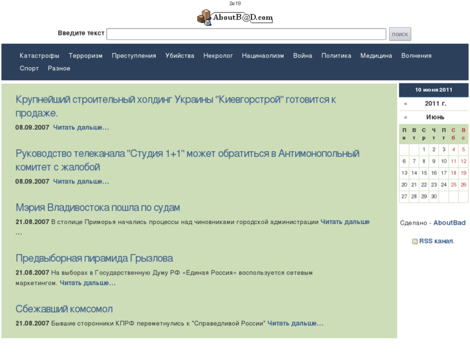Click the search text input field
Viewport: 470px width, 352px height.
pyautogui.click(x=246, y=34)
